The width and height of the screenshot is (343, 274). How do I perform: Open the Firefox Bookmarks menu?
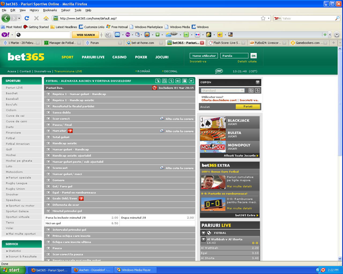tap(50, 10)
